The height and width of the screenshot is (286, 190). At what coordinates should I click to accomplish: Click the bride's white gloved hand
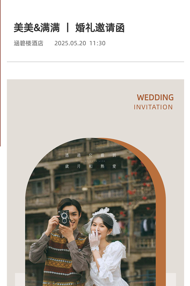coord(94,239)
